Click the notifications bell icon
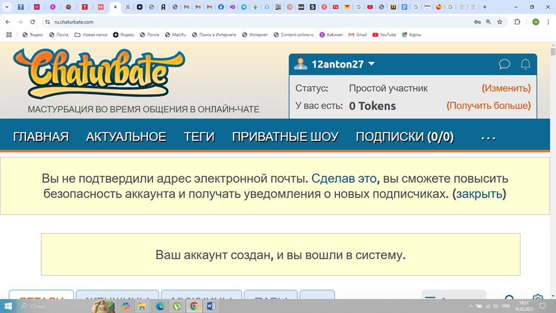 click(525, 64)
